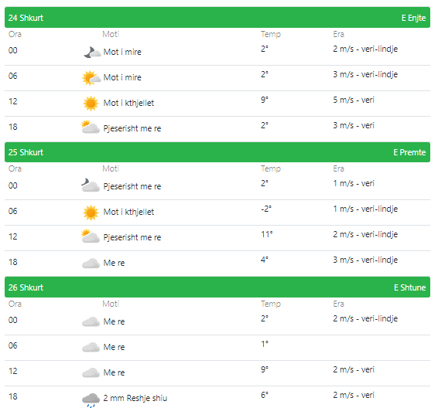Click the rain cloud icon for Reshje shiu
Screen dimensions: 438x408
coord(91,400)
